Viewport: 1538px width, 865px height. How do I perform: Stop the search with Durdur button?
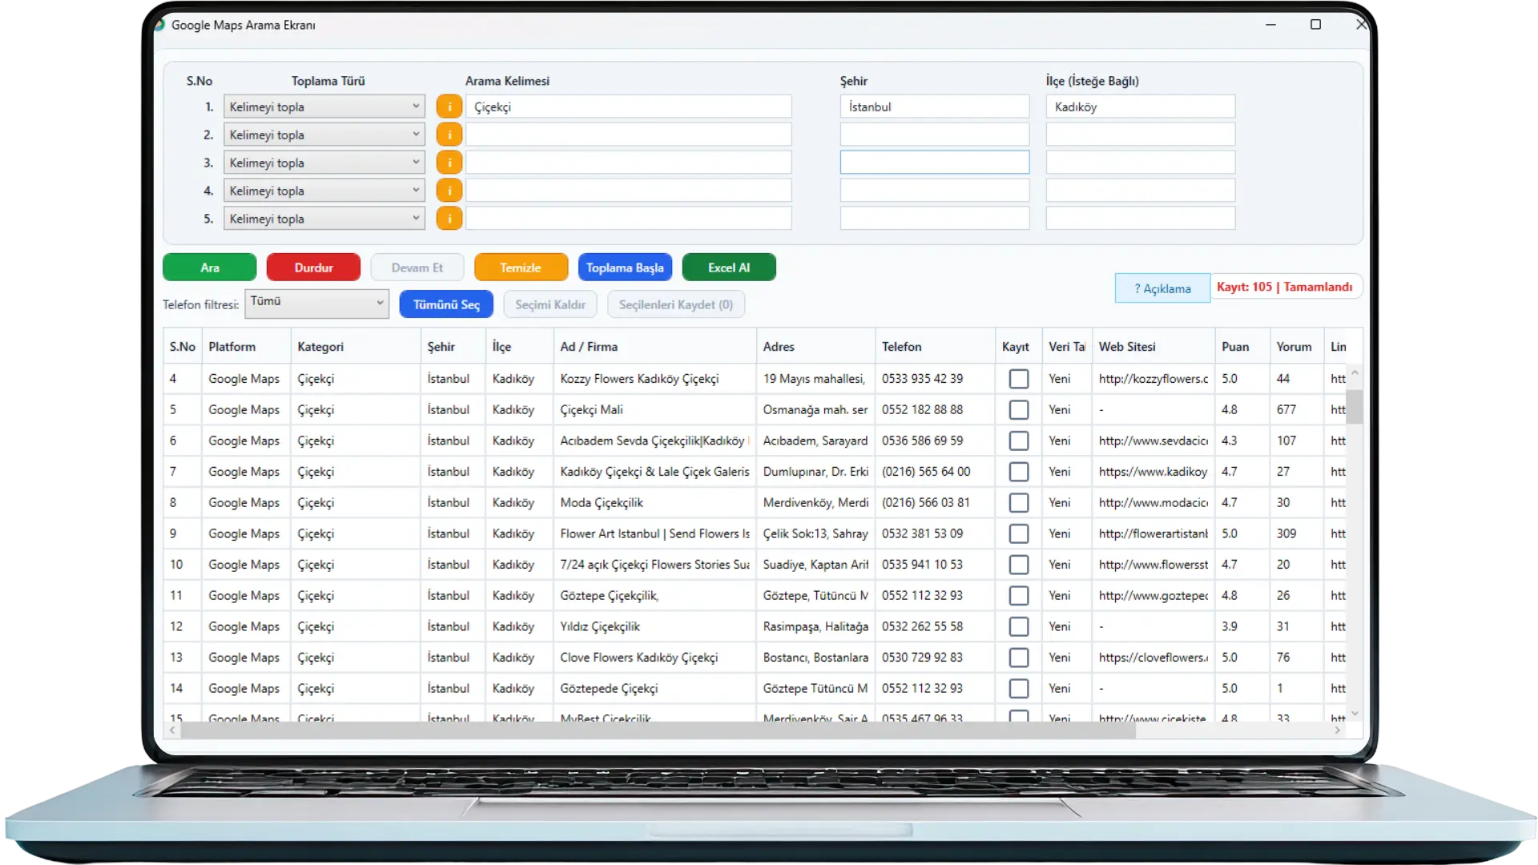click(313, 268)
